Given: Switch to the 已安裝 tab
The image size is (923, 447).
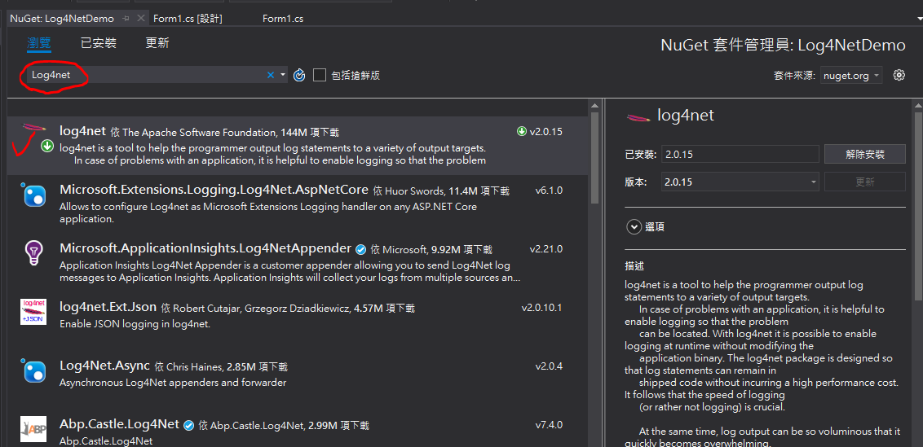Looking at the screenshot, I should 98,43.
